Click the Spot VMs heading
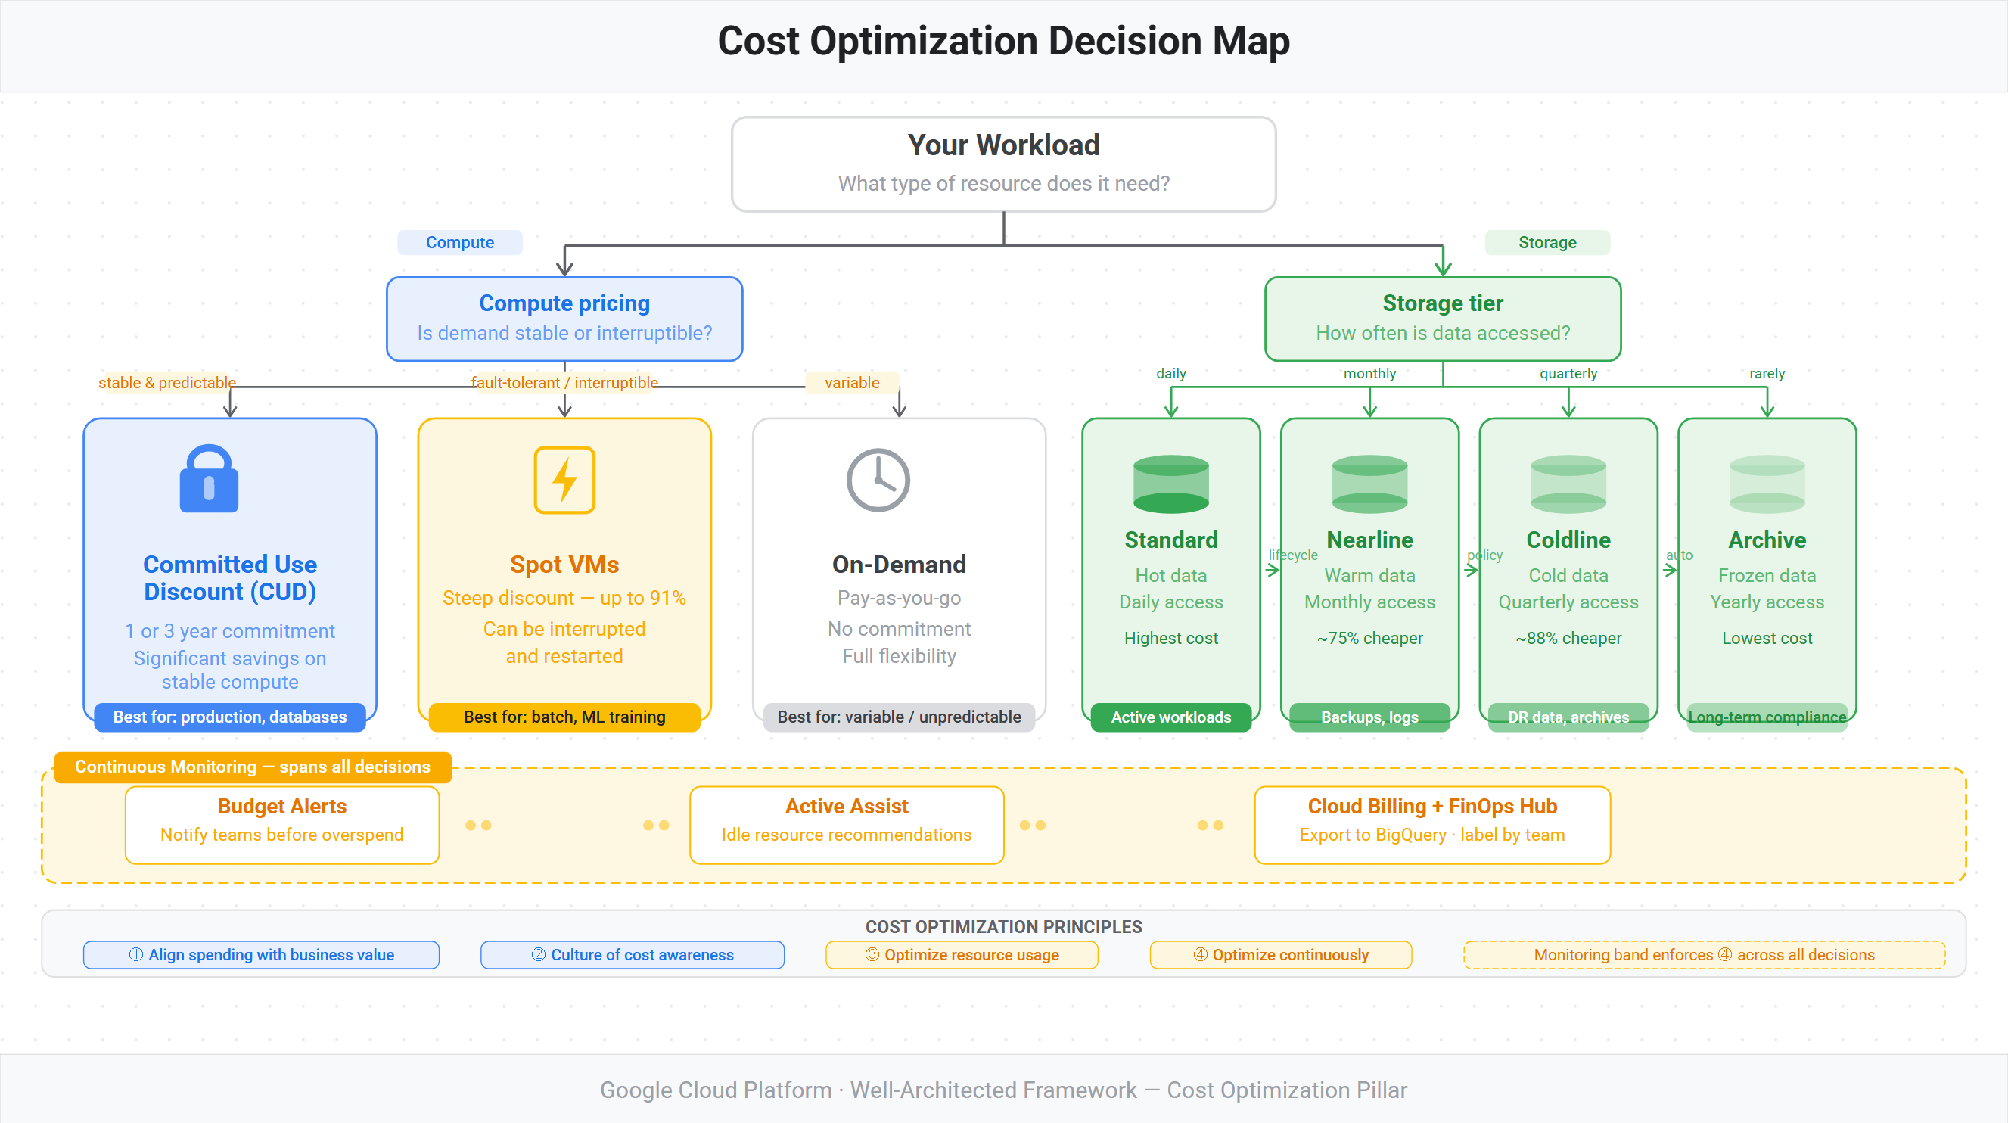 (x=564, y=564)
